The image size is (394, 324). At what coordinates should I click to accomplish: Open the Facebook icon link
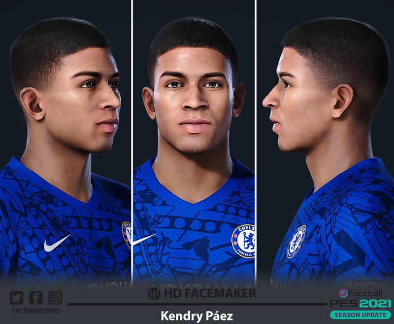(x=35, y=298)
